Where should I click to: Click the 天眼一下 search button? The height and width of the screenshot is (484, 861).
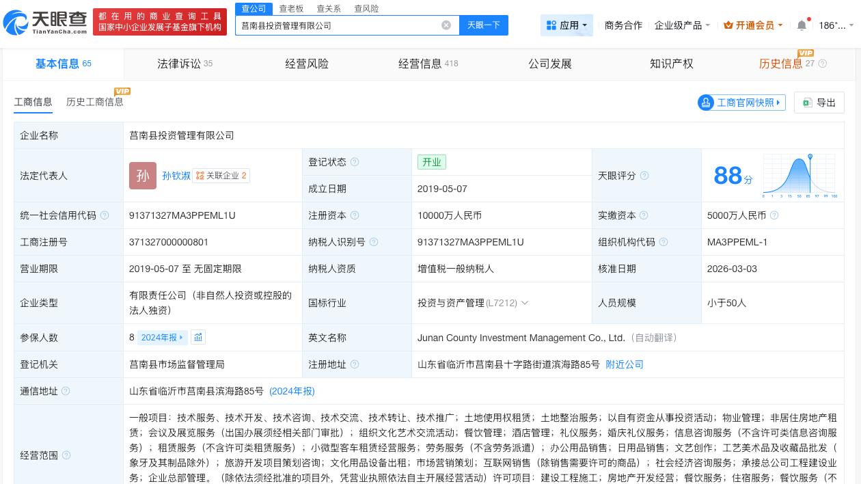[x=484, y=25]
